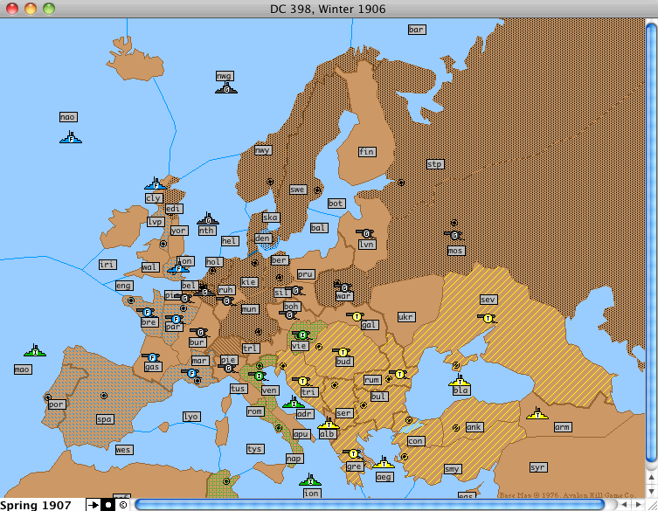Screen dimensions: 658x511
Task: Select the French fleet in nao
Action: pyautogui.click(x=71, y=137)
